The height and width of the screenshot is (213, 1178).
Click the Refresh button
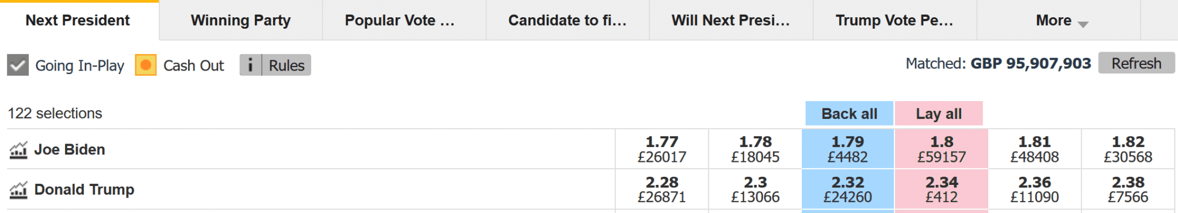pyautogui.click(x=1137, y=63)
